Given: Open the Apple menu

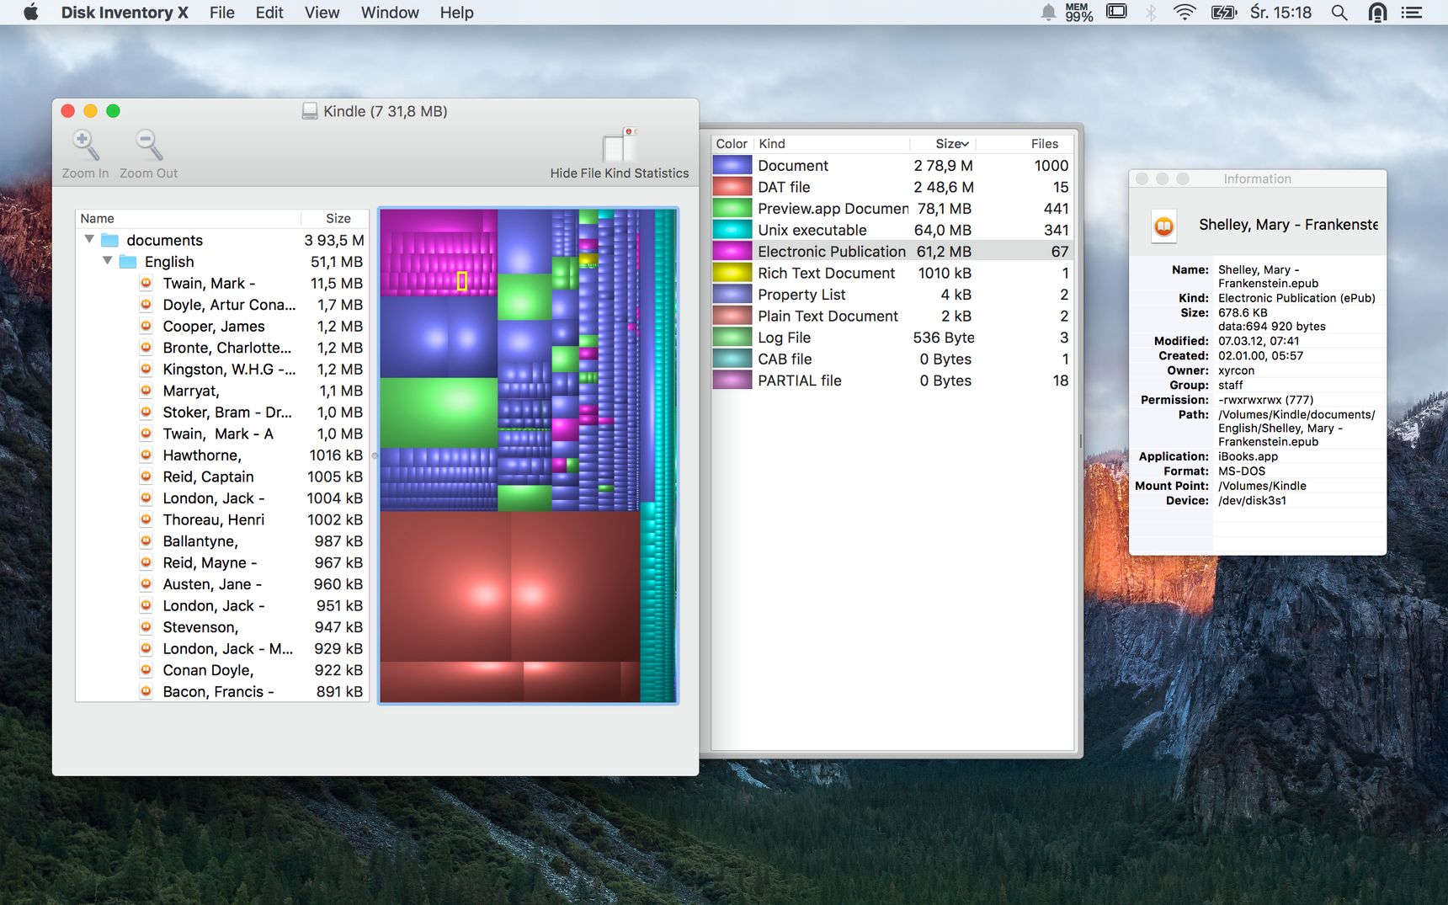Looking at the screenshot, I should 31,12.
